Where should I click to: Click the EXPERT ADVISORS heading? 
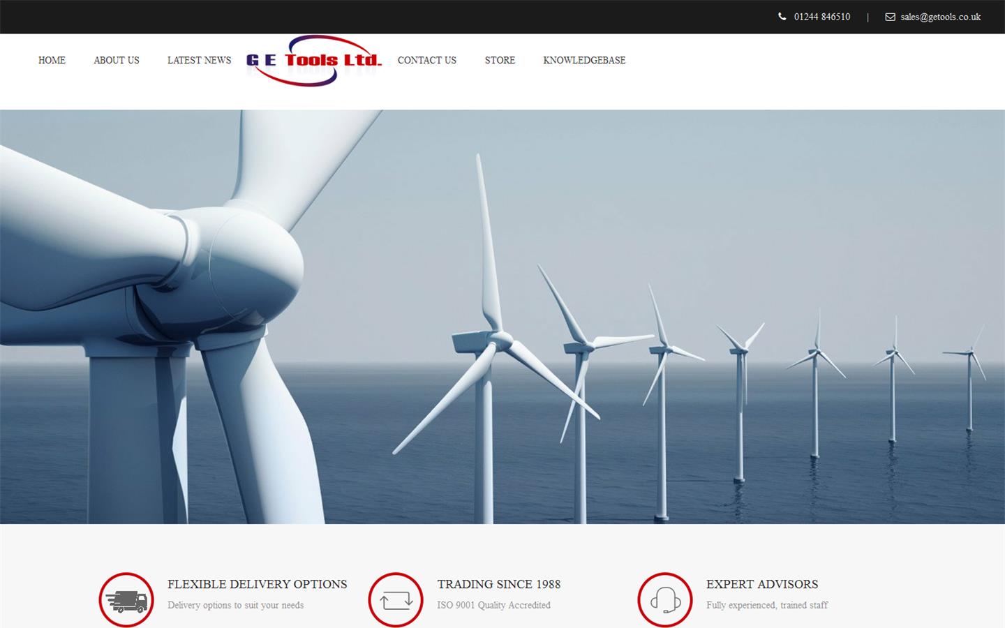coord(762,585)
